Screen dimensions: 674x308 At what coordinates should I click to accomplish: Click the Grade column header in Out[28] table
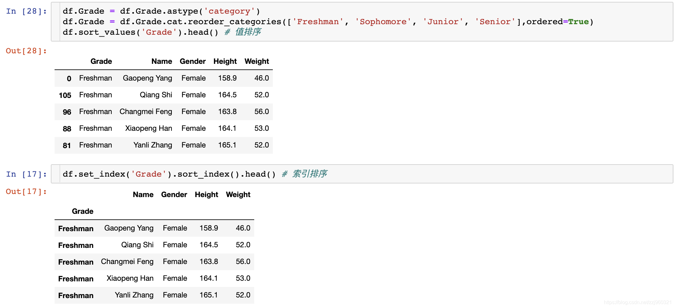click(x=101, y=61)
